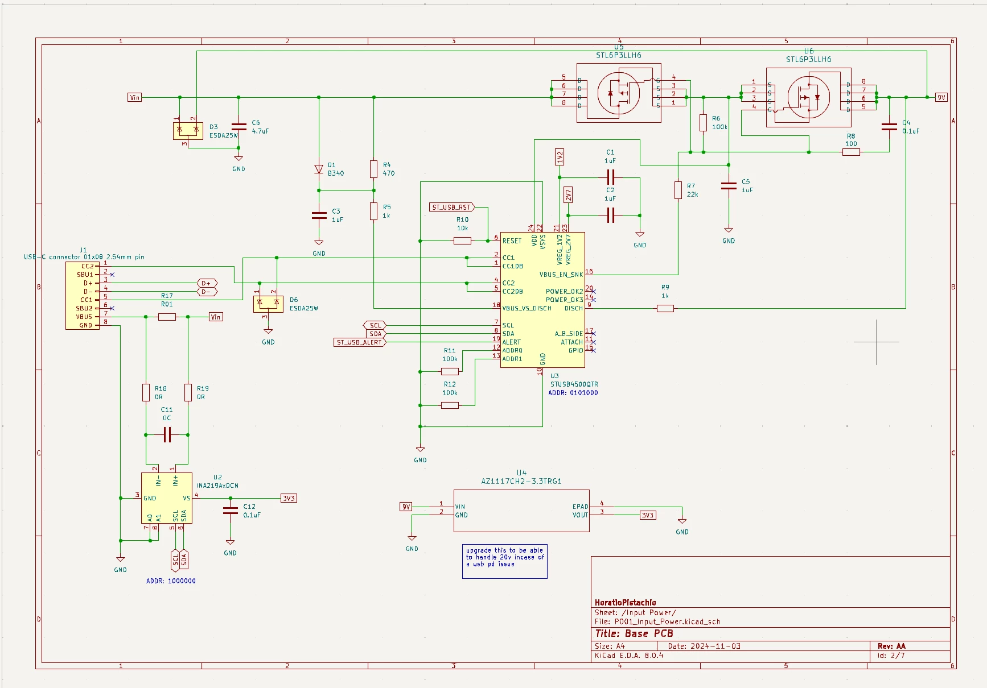Click the U3 STUSB4500QTR chip body
This screenshot has height=688, width=987.
tap(542, 300)
